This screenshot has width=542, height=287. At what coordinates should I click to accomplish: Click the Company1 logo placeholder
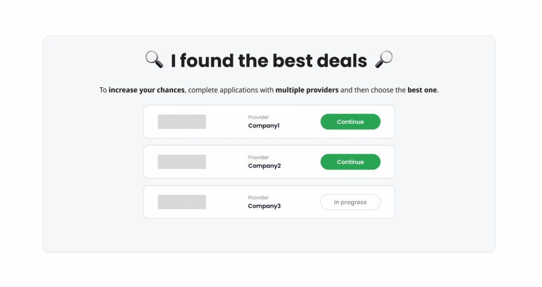[182, 122]
